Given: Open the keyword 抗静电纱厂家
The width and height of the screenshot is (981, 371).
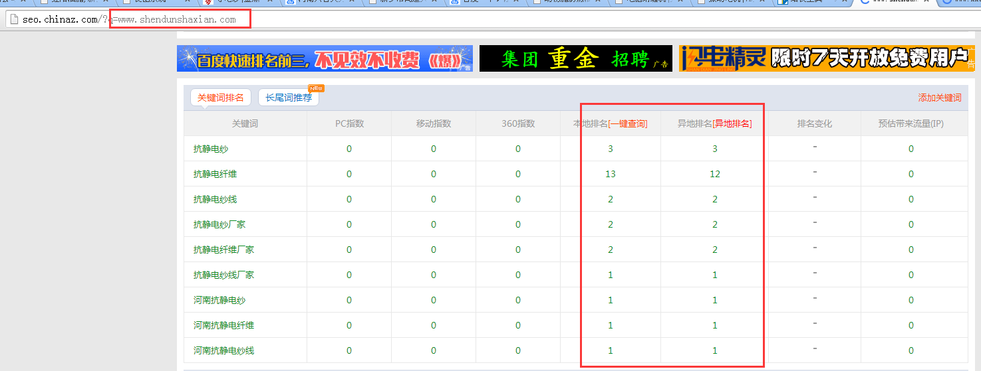Looking at the screenshot, I should pos(219,224).
